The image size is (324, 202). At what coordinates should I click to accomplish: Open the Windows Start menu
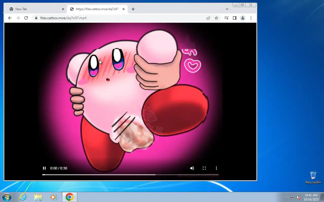click(x=7, y=197)
